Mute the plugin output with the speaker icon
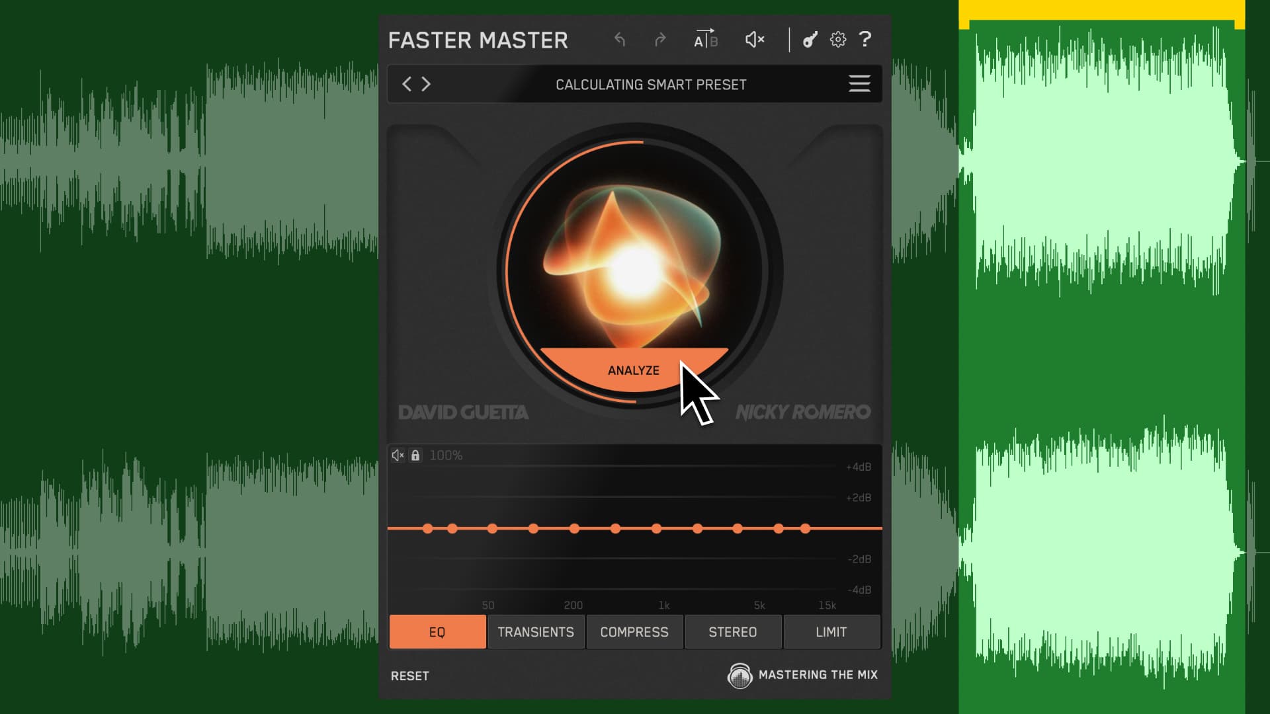Viewport: 1270px width, 714px height. click(754, 40)
